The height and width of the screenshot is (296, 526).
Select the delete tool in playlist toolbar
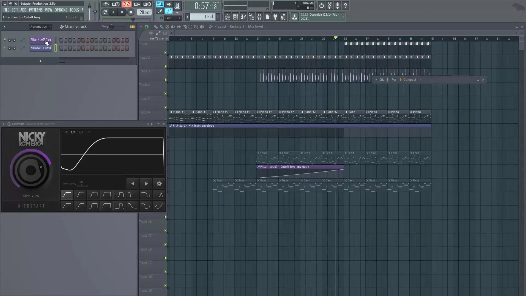[x=167, y=27]
